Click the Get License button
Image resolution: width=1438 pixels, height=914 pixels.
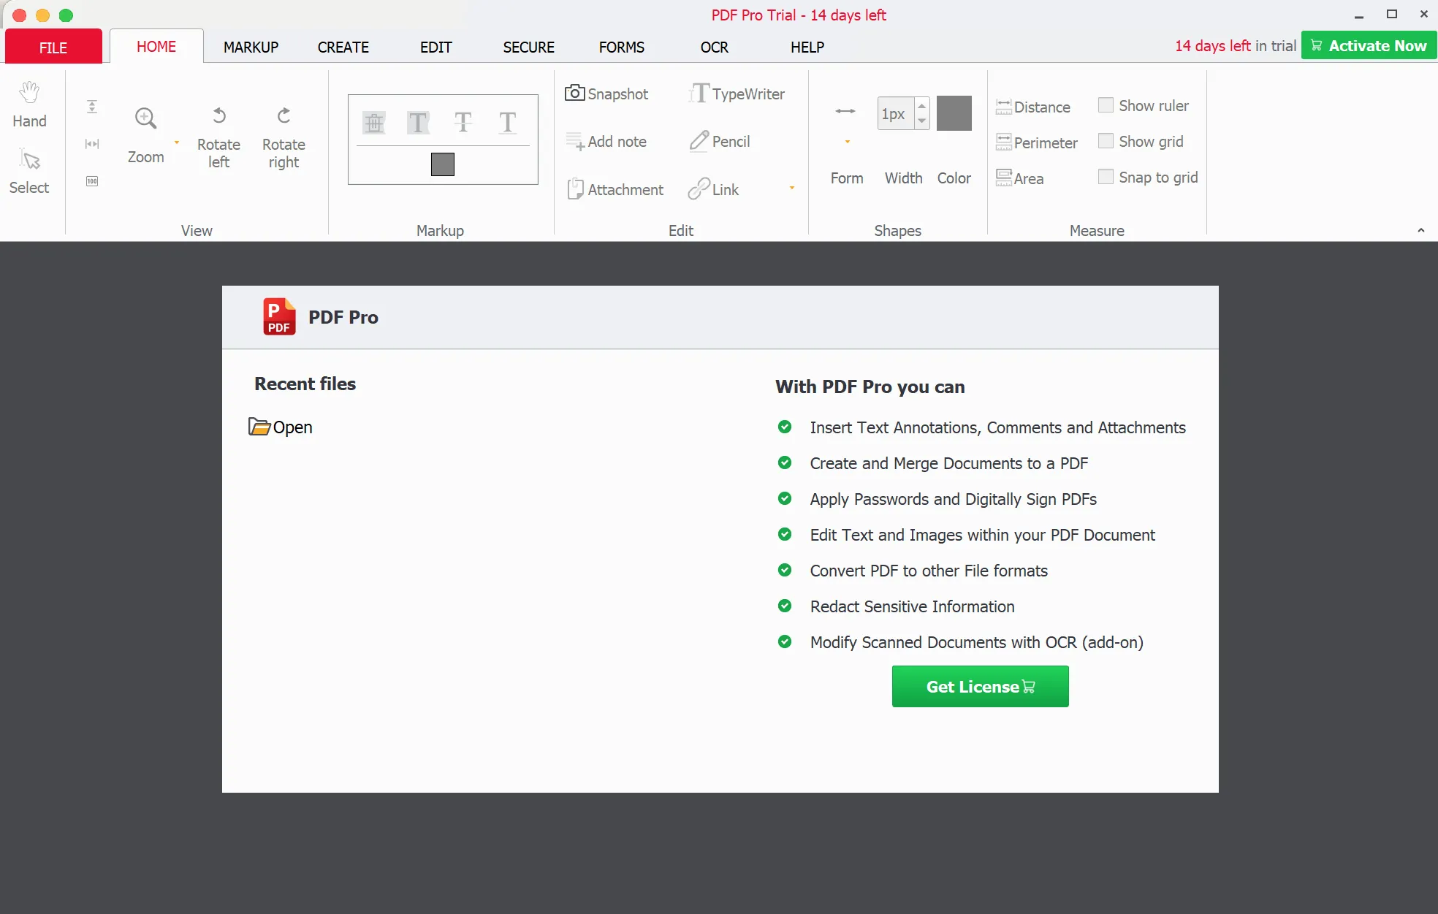tap(980, 687)
